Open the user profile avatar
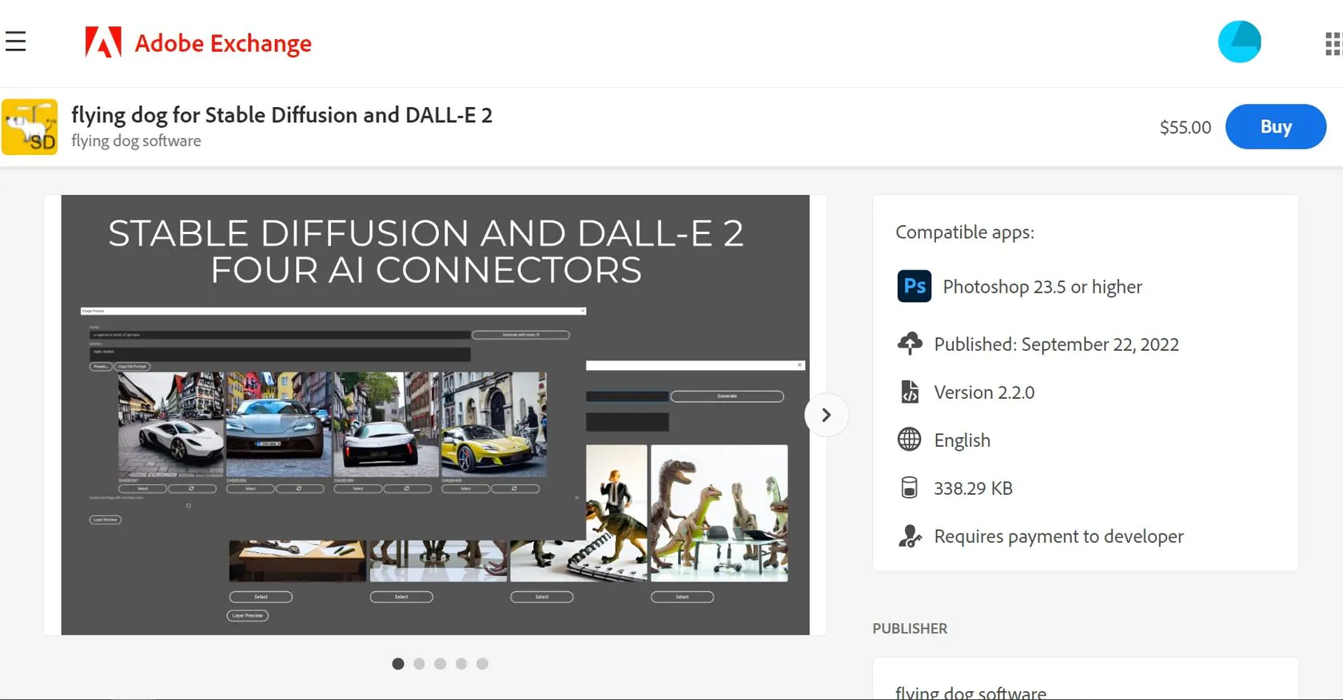Screen dimensions: 1343x700 [1239, 42]
